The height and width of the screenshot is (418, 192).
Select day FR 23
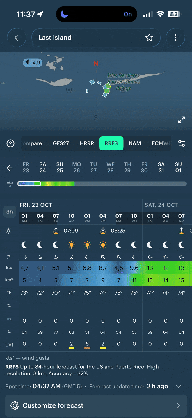(x=26, y=168)
